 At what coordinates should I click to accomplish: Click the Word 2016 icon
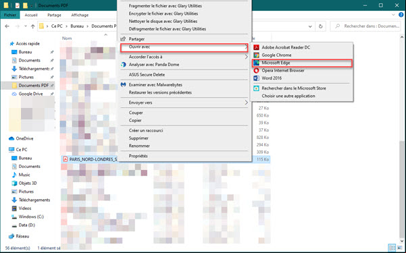[256, 78]
